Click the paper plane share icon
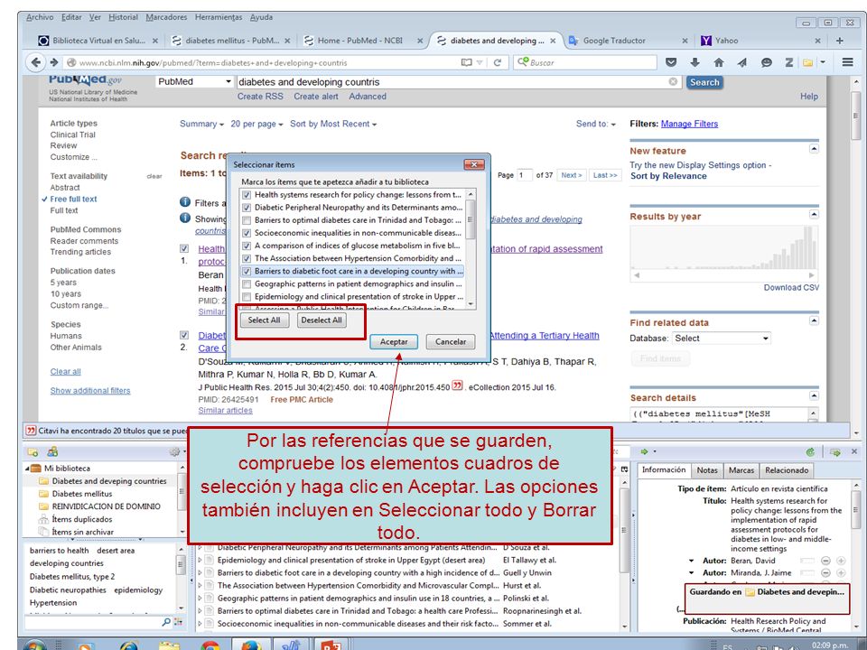867x650 pixels. pos(742,62)
